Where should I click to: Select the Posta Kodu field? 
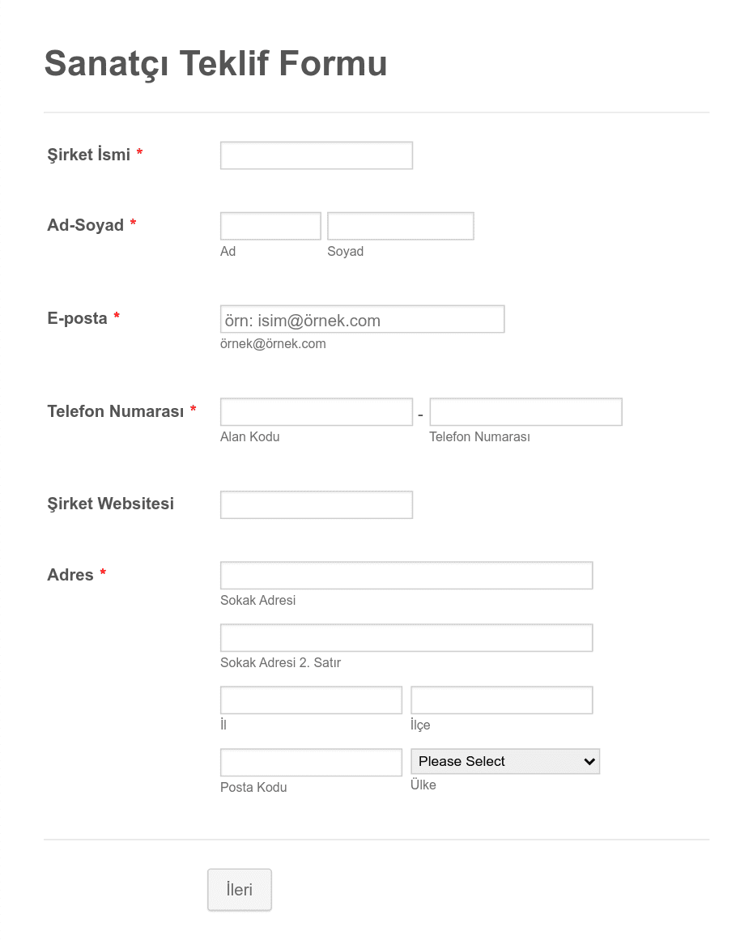(311, 763)
